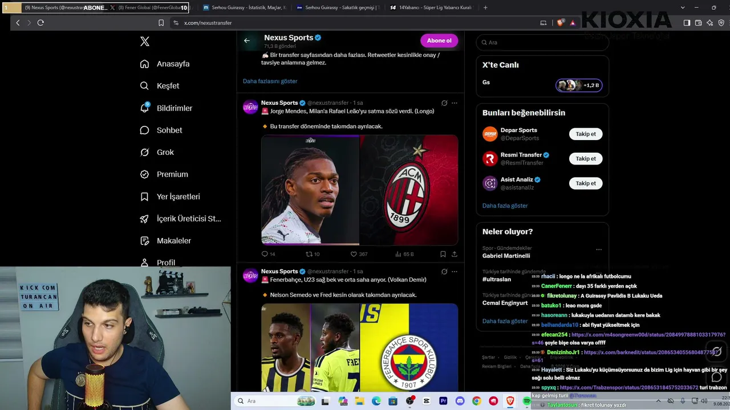The width and height of the screenshot is (730, 410).
Task: Switch to the 14Yabancı Süper Lig tab
Action: pos(431,7)
